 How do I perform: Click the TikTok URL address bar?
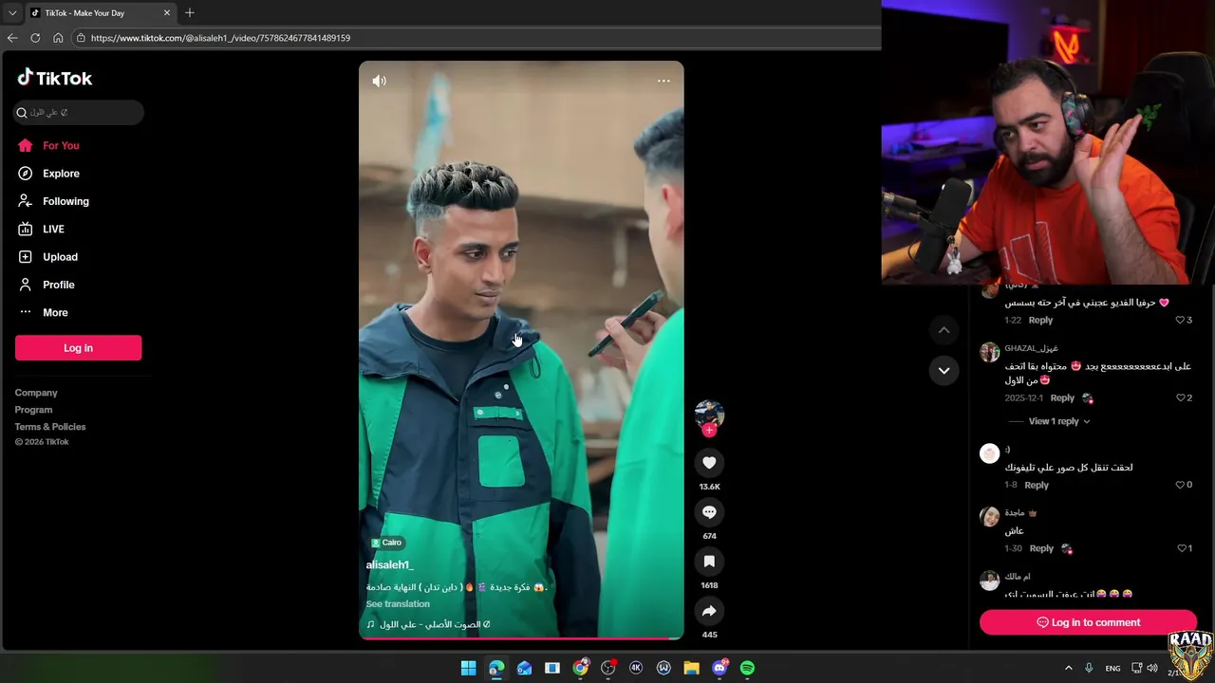475,38
